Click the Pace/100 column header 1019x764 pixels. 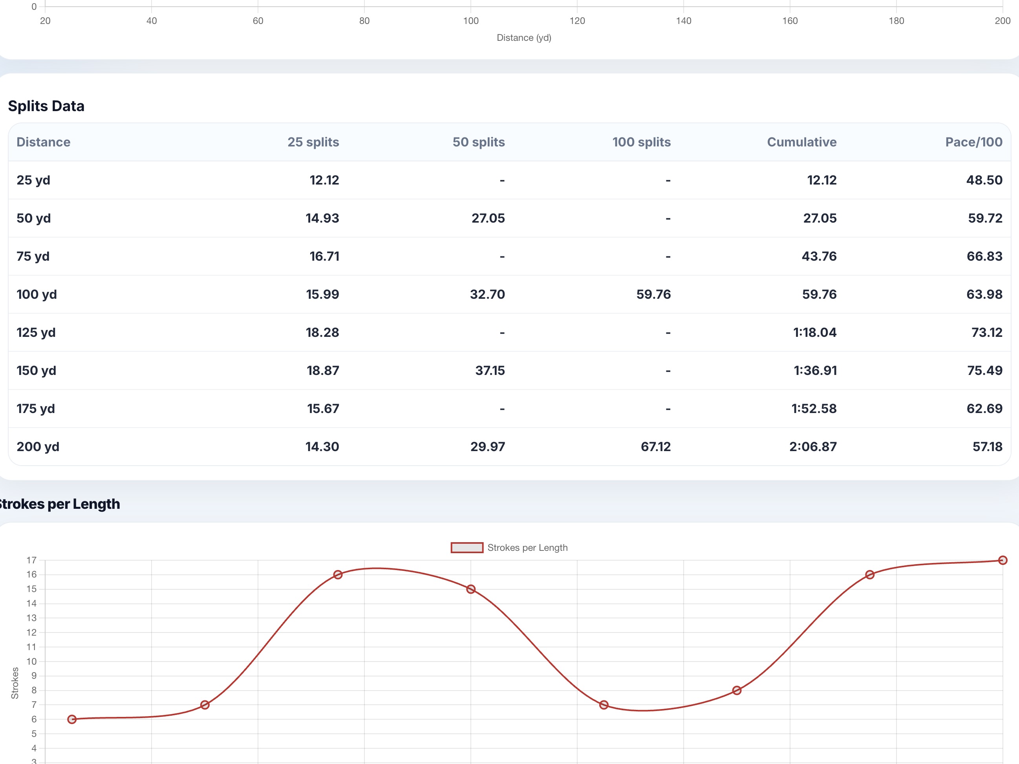tap(974, 142)
